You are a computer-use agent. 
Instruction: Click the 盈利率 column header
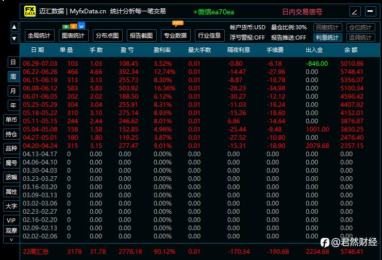162,50
